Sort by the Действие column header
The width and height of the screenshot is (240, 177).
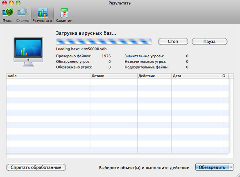[x=154, y=76]
